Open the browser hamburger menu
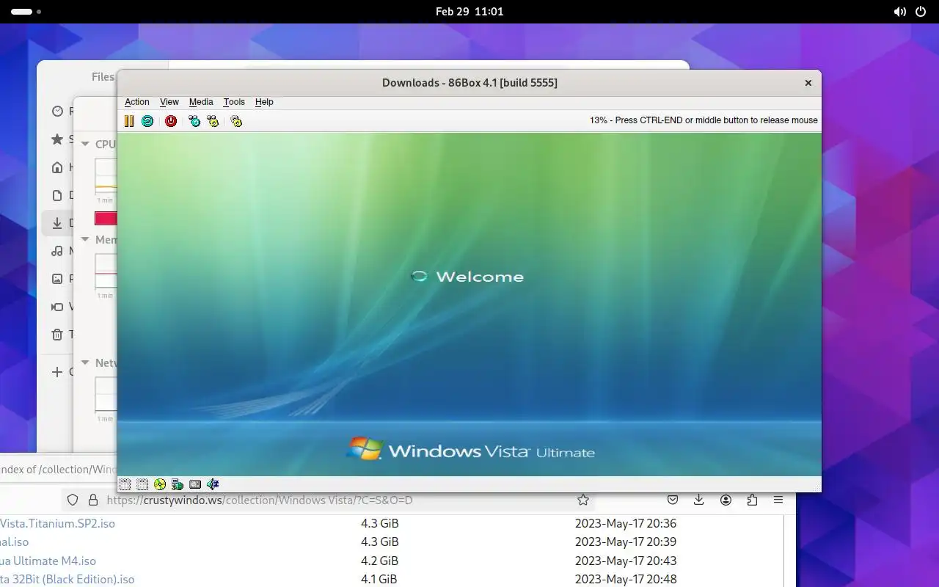Image resolution: width=939 pixels, height=587 pixels. pos(778,500)
